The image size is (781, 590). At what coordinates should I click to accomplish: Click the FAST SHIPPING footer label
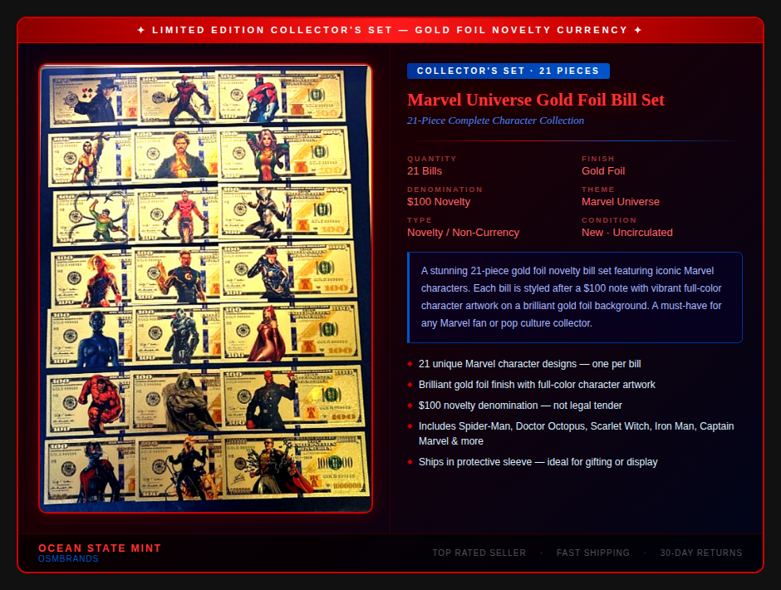(x=592, y=553)
